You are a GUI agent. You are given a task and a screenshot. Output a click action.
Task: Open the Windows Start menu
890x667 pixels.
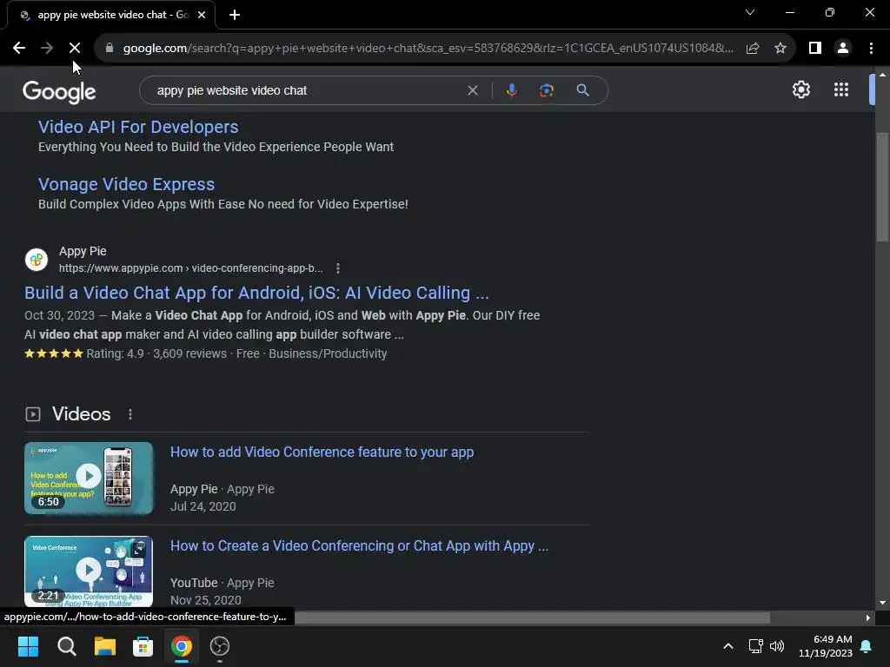tap(28, 646)
